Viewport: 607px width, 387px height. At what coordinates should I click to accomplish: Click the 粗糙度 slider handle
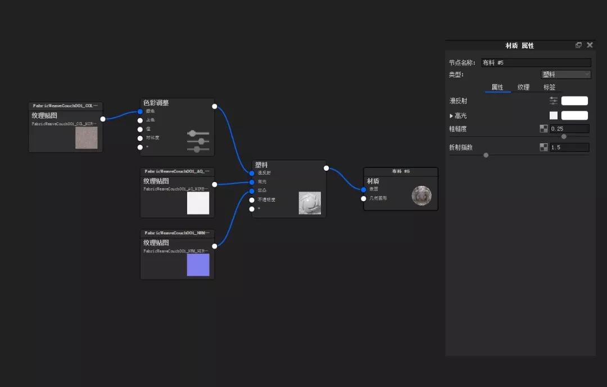[564, 136]
